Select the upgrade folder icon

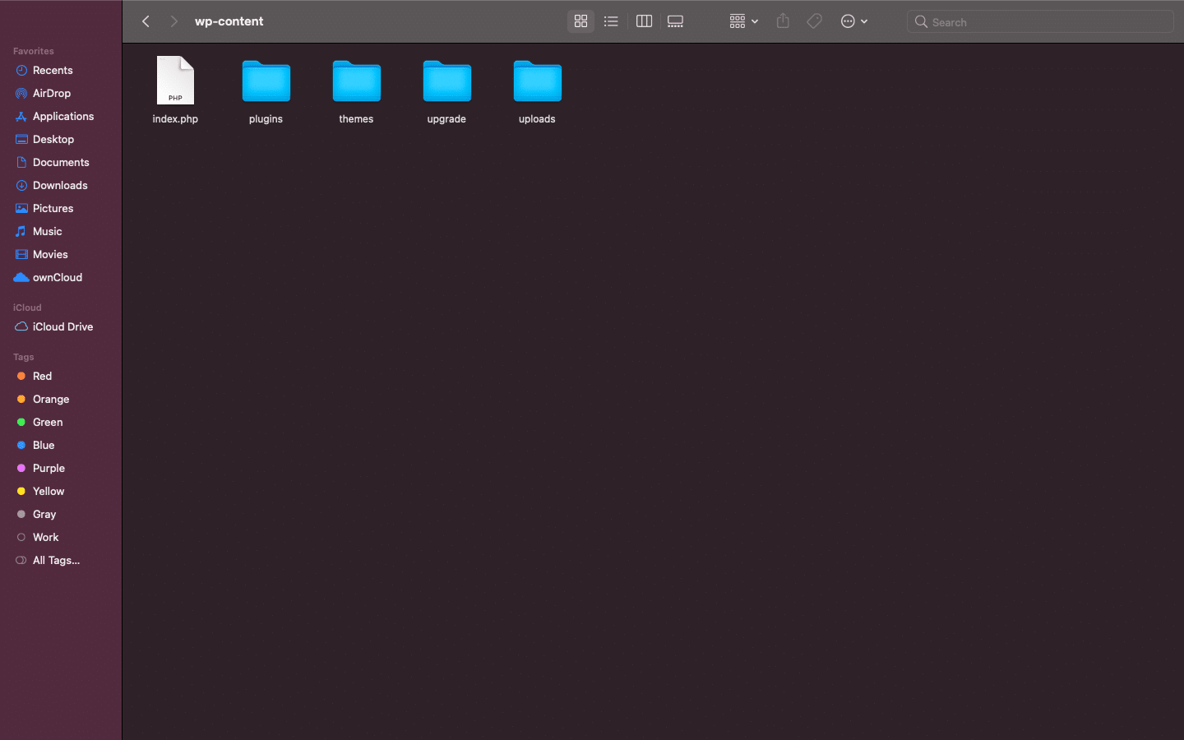click(447, 81)
